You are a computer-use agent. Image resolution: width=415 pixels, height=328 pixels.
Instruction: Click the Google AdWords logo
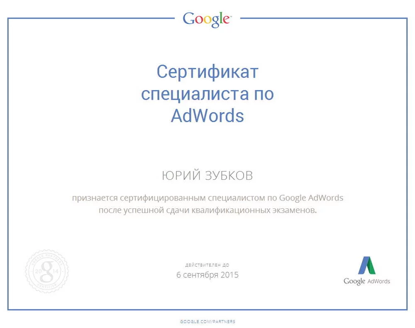pyautogui.click(x=366, y=271)
